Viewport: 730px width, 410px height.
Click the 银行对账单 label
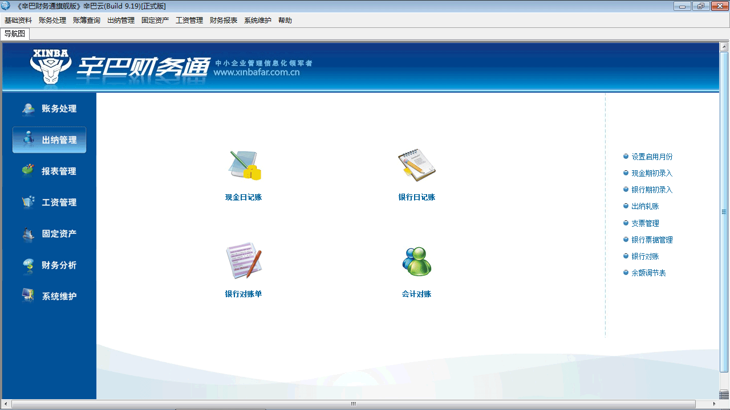click(x=244, y=294)
